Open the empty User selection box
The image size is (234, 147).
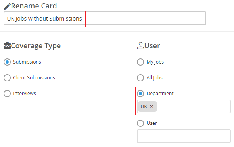184,136
